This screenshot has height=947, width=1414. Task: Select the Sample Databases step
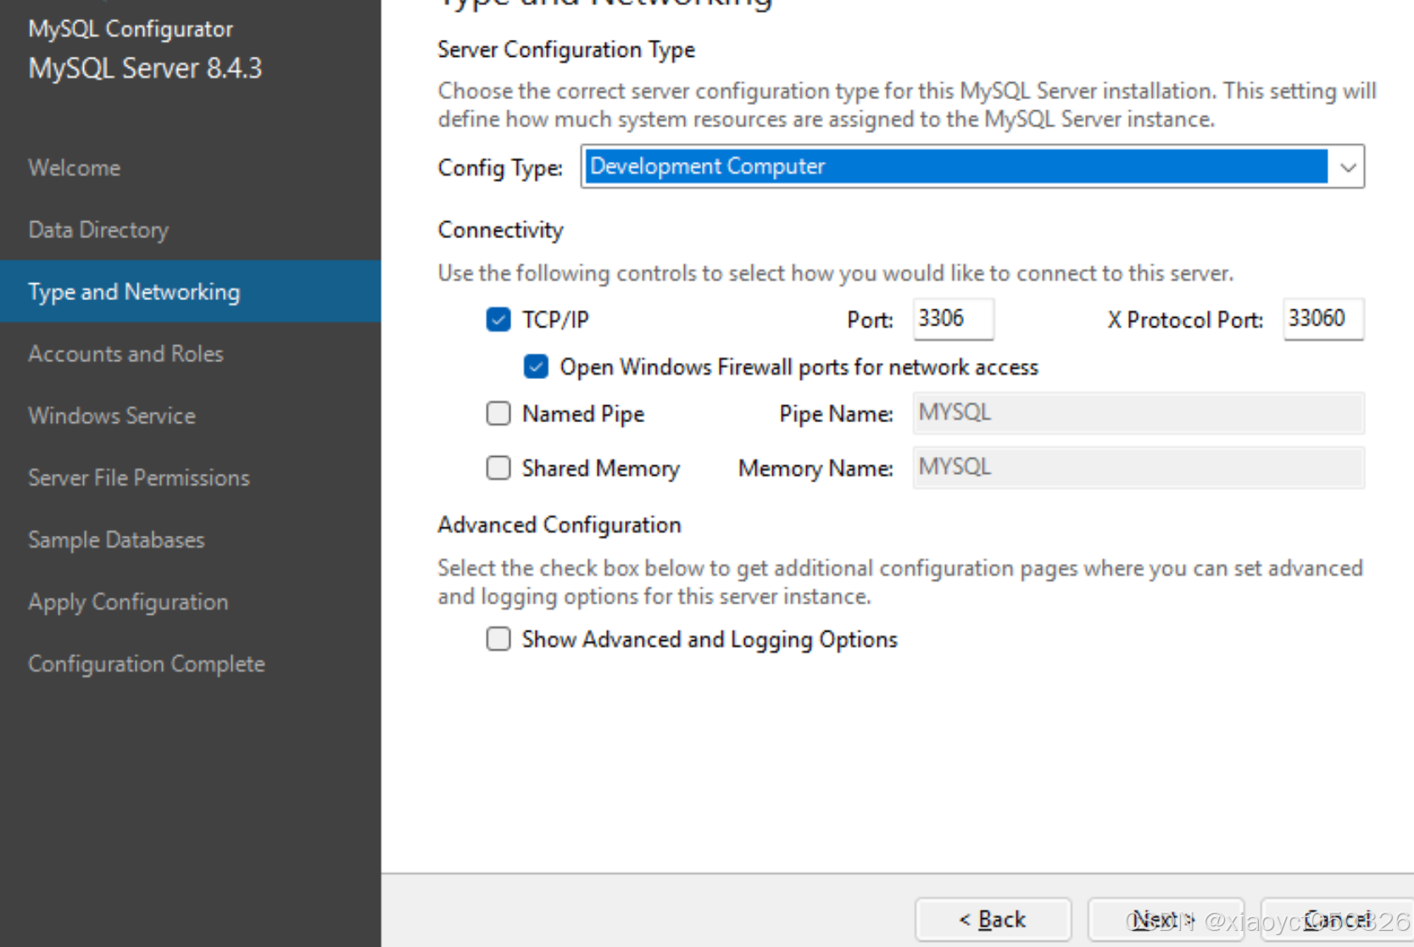click(x=116, y=540)
